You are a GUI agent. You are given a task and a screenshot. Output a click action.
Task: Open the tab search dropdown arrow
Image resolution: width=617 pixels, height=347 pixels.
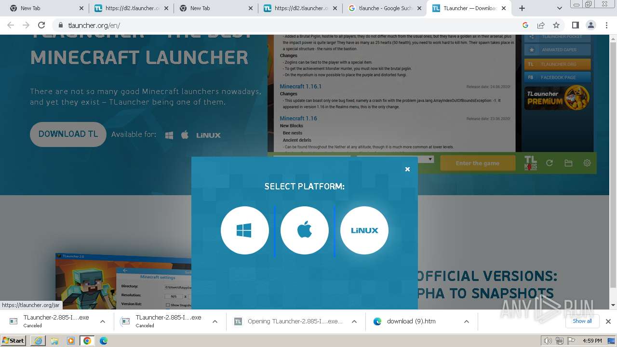[559, 8]
